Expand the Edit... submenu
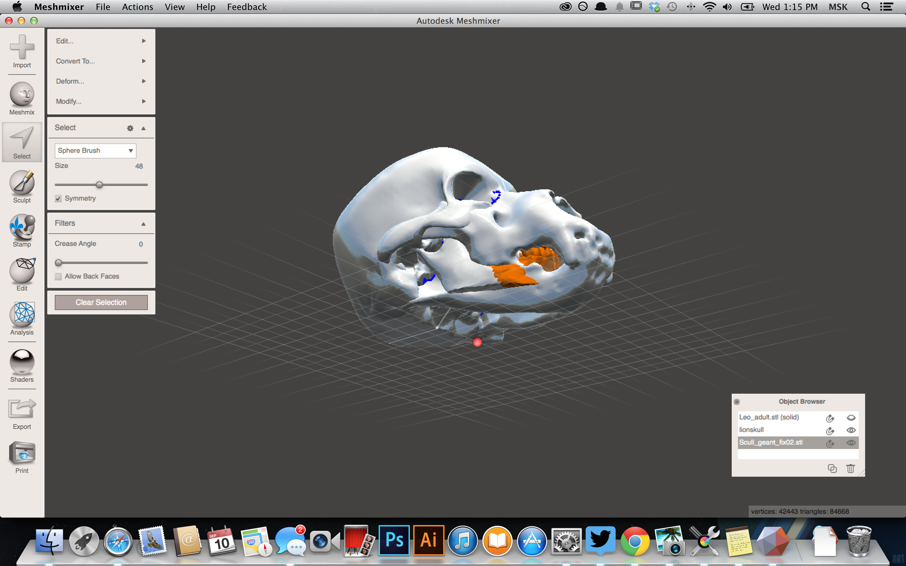This screenshot has width=906, height=566. point(101,41)
